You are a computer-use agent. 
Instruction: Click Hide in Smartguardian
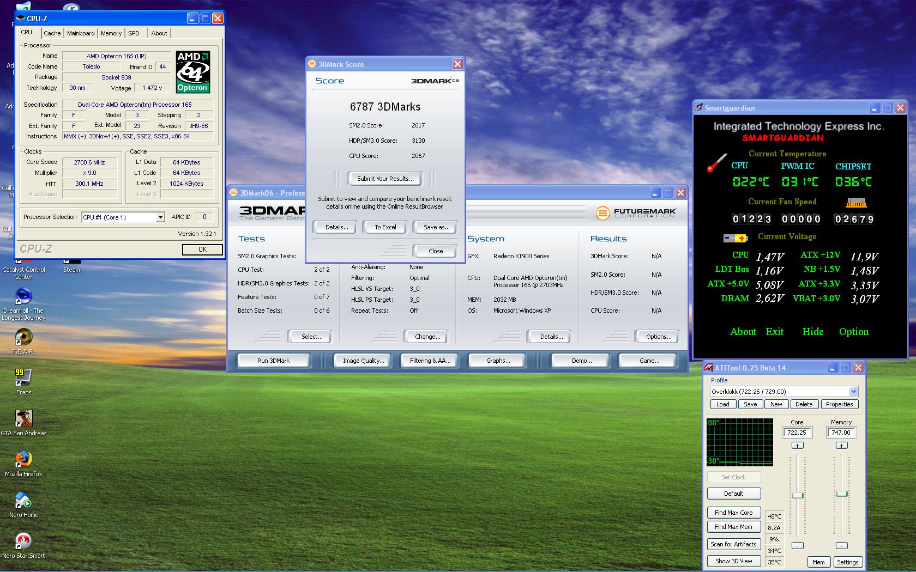[x=812, y=332]
